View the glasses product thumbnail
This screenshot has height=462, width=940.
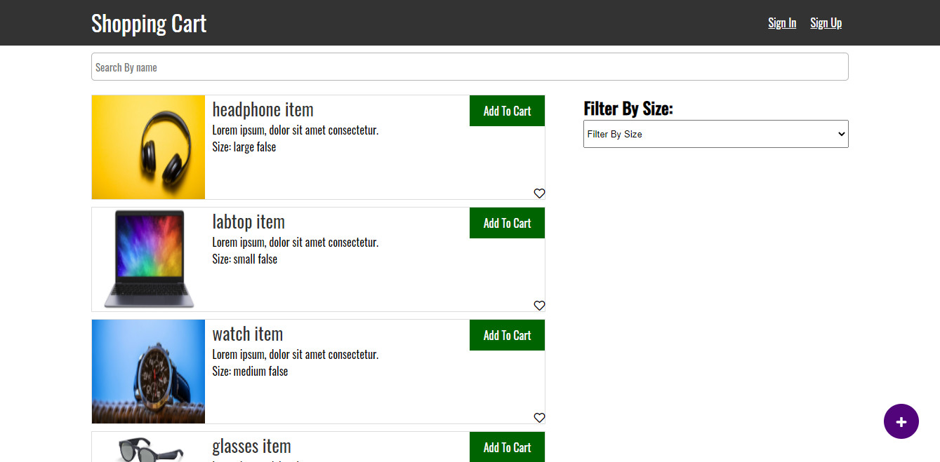coord(148,449)
